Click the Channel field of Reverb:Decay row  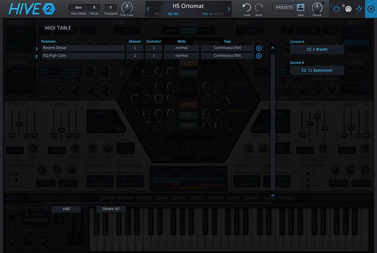[135, 48]
